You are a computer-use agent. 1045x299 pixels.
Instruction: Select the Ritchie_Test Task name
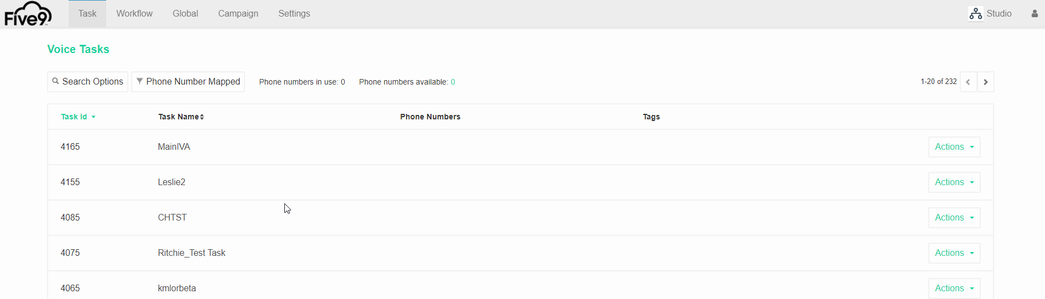click(x=191, y=253)
